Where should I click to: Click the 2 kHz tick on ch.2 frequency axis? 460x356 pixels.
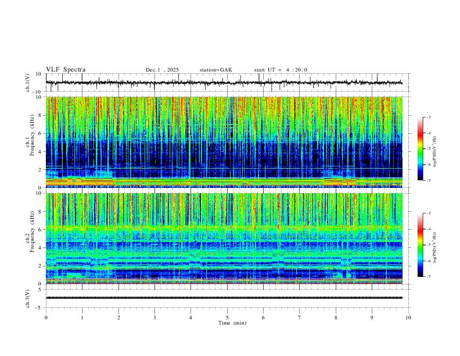pos(39,266)
